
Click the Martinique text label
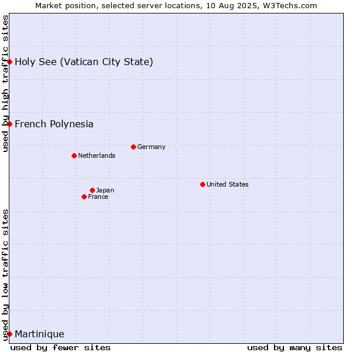coord(39,334)
